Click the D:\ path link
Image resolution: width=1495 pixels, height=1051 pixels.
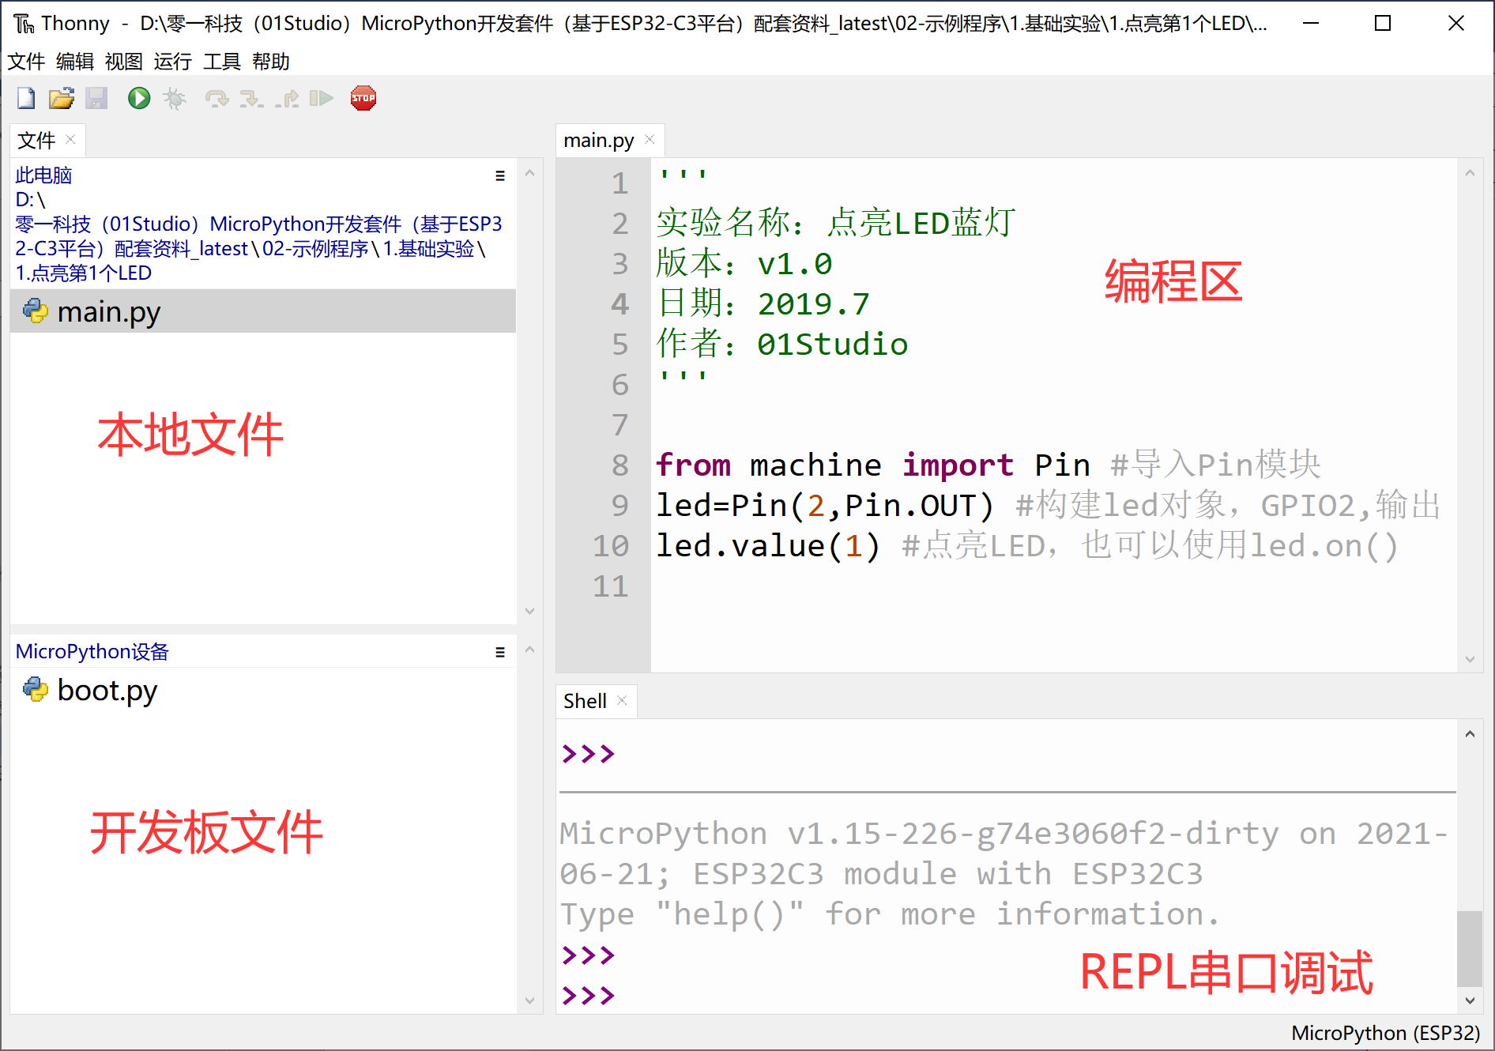(31, 200)
